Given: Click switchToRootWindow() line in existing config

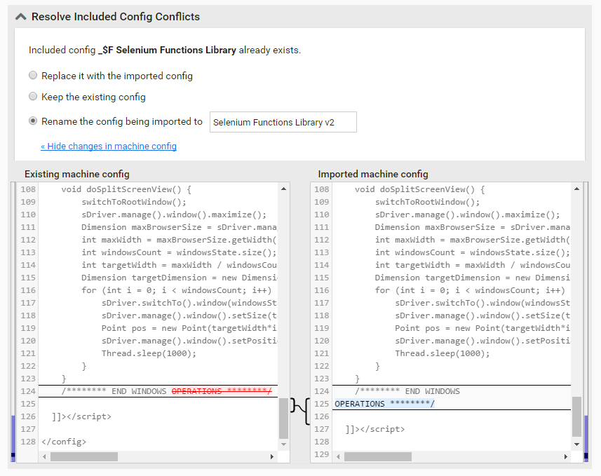Looking at the screenshot, I should (134, 202).
